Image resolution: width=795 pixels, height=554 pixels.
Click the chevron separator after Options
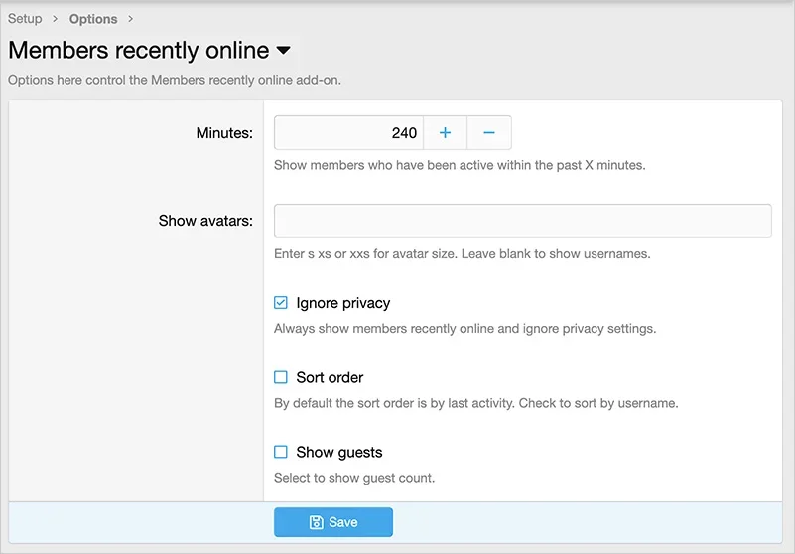pos(131,19)
